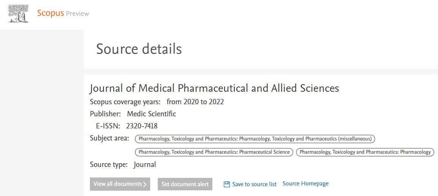Image resolution: width=438 pixels, height=196 pixels.
Task: Open the Source Homepage link
Action: tap(306, 184)
